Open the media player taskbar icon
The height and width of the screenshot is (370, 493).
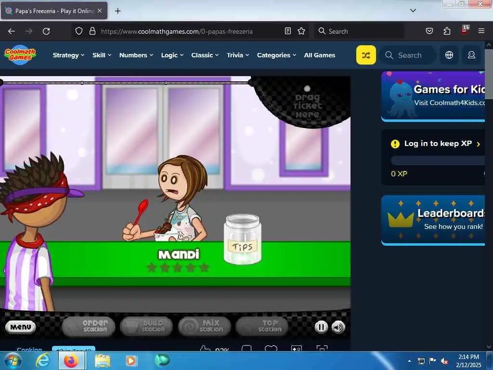[131, 361]
